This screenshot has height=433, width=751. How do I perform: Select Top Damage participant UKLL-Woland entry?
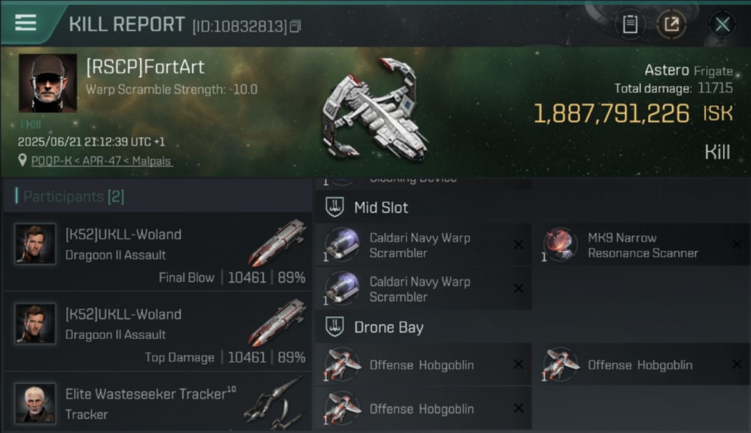pos(157,331)
